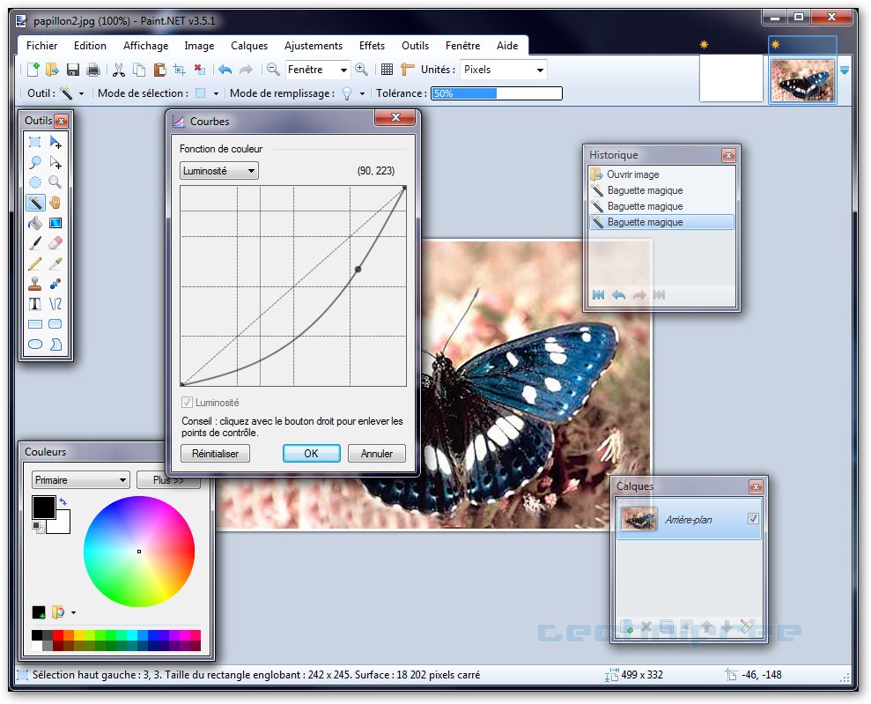This screenshot has height=704, width=871.
Task: Confirm the curves with OK
Action: [311, 454]
